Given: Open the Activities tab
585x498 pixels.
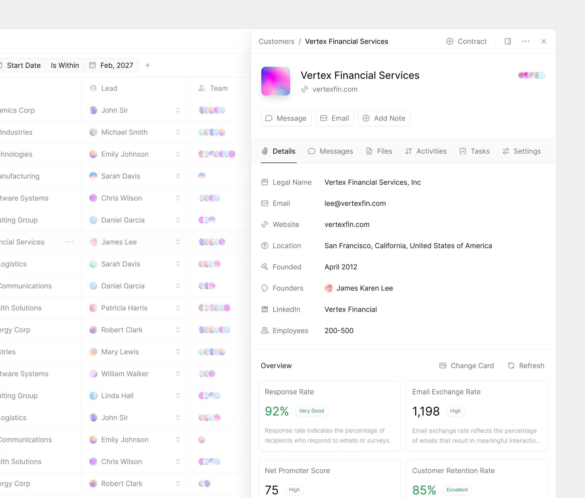Looking at the screenshot, I should pos(426,151).
